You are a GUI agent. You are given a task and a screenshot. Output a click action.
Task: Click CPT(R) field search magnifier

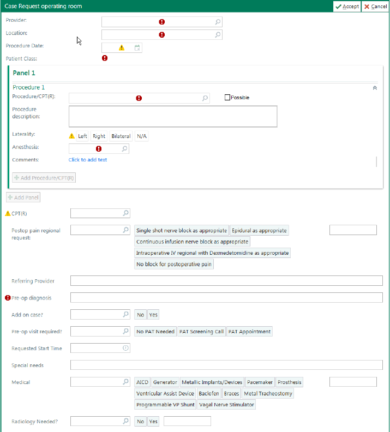coord(125,213)
